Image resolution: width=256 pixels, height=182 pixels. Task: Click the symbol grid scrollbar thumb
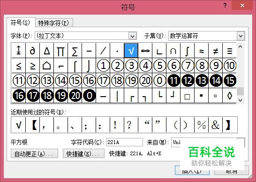pos(240,91)
